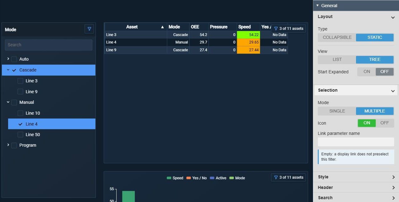
Task: Switch view to TREE
Action: (x=375, y=59)
